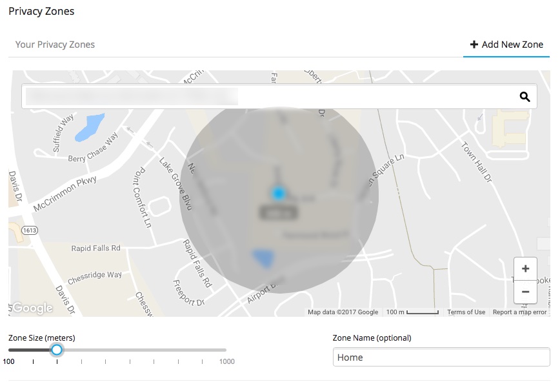560x382 pixels.
Task: Switch to Your Privacy Zones tab
Action: 55,45
